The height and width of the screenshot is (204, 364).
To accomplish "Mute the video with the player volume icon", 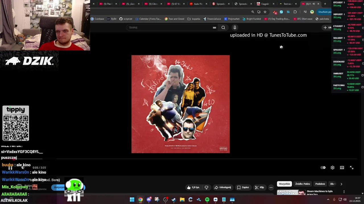I will 23,168.
